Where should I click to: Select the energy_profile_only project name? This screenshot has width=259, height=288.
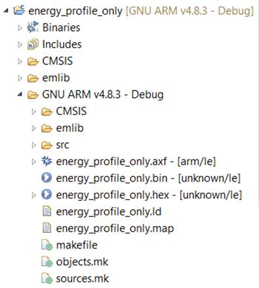(75, 11)
